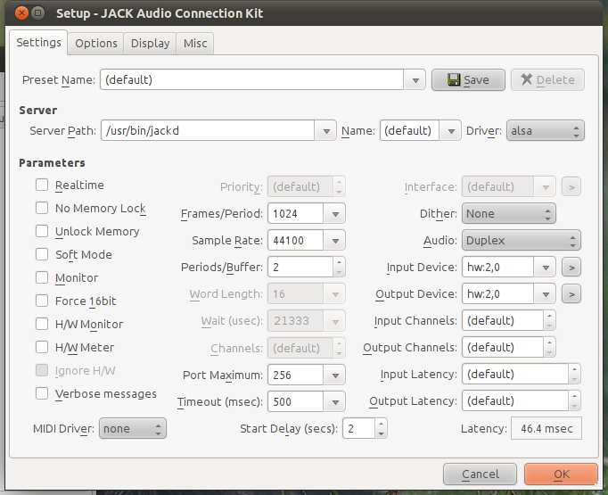Click into the Sample Rate field 44100
The height and width of the screenshot is (495, 608).
[295, 241]
